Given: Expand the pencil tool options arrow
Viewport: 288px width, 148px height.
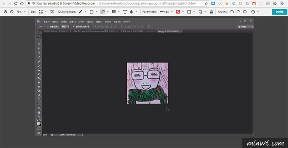Looking at the screenshot, I should pyautogui.click(x=86, y=12).
